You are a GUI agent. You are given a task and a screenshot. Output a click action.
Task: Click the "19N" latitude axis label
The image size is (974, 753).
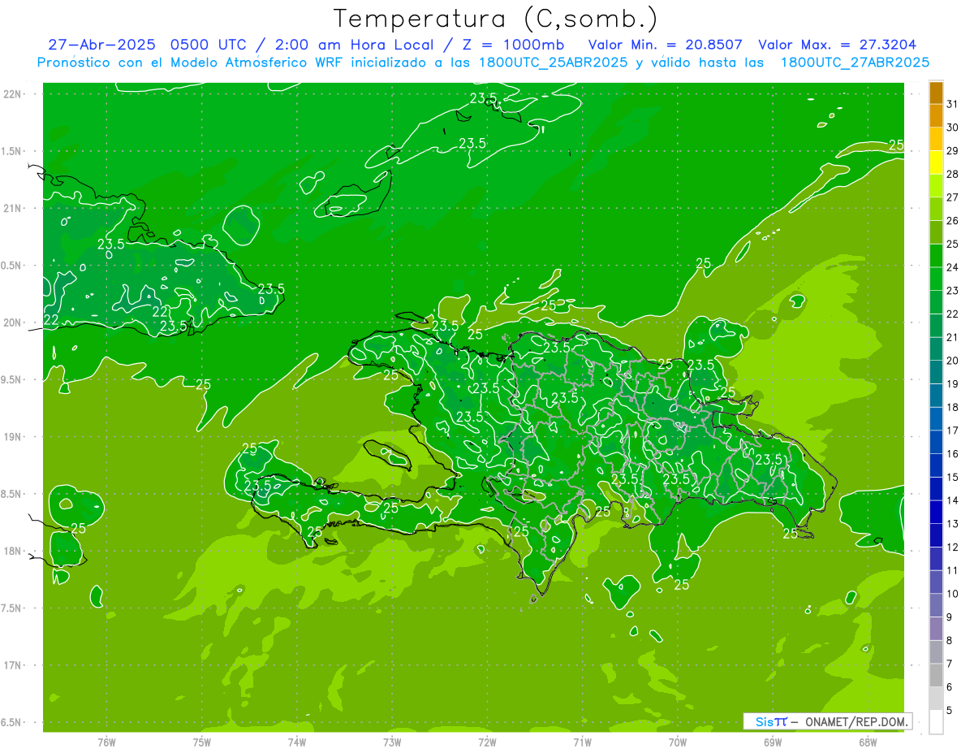[x=13, y=437]
